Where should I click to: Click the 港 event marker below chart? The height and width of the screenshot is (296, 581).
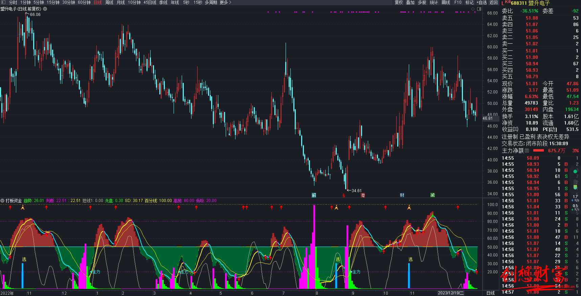[x=363, y=195]
